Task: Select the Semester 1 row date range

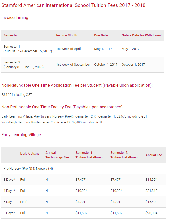Action: (x=28, y=51)
